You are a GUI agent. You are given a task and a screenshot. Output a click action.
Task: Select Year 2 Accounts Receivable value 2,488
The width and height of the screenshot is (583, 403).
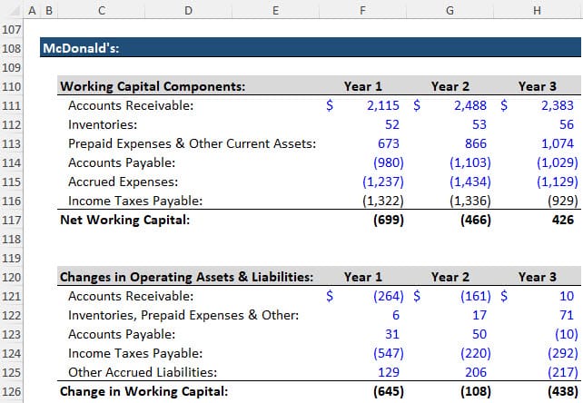coord(470,105)
